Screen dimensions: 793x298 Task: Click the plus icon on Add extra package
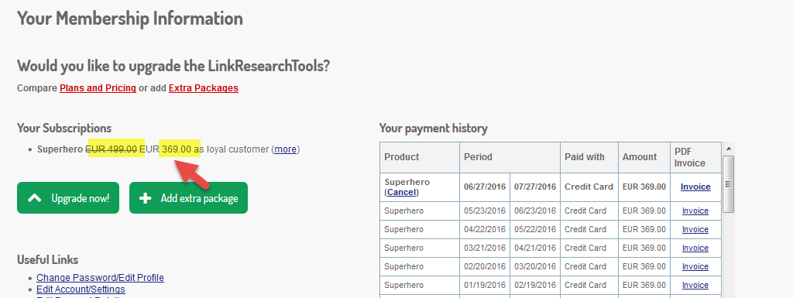[145, 198]
